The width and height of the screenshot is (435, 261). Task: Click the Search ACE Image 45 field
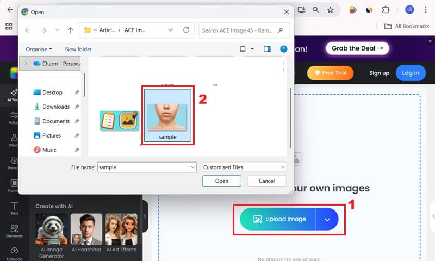click(244, 30)
